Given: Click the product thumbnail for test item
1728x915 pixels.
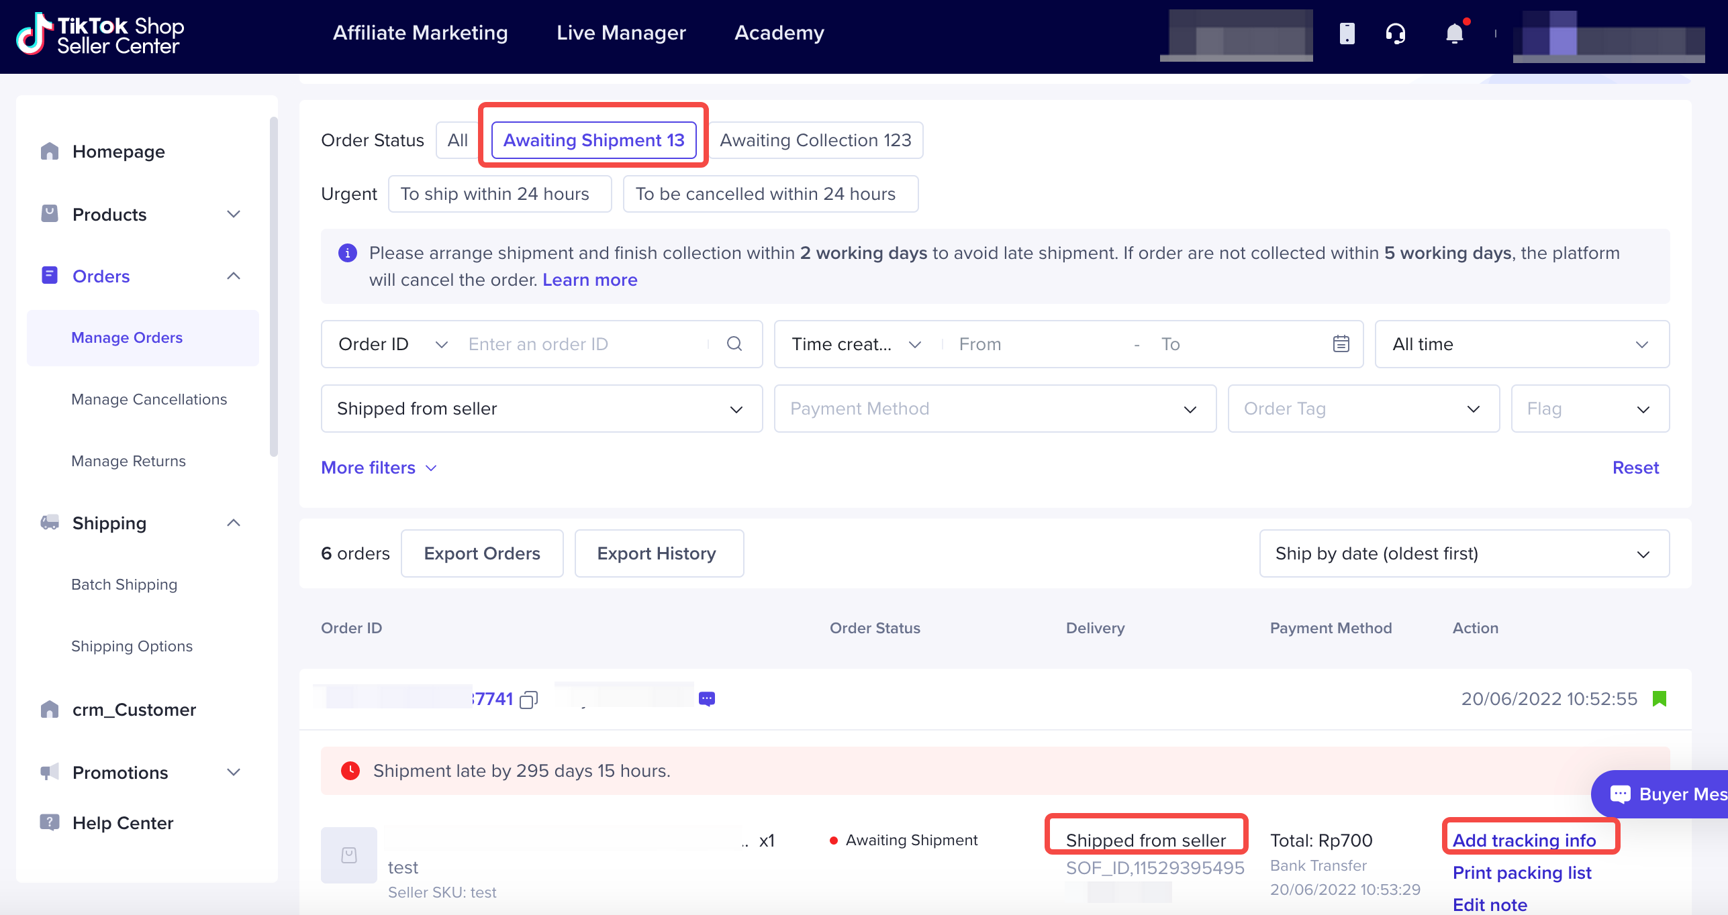Looking at the screenshot, I should 349,855.
